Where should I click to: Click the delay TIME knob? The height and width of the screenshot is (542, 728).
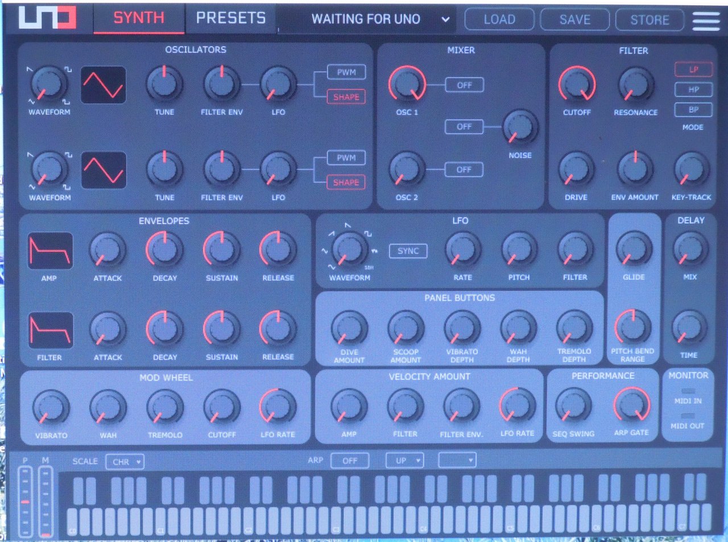pos(689,327)
